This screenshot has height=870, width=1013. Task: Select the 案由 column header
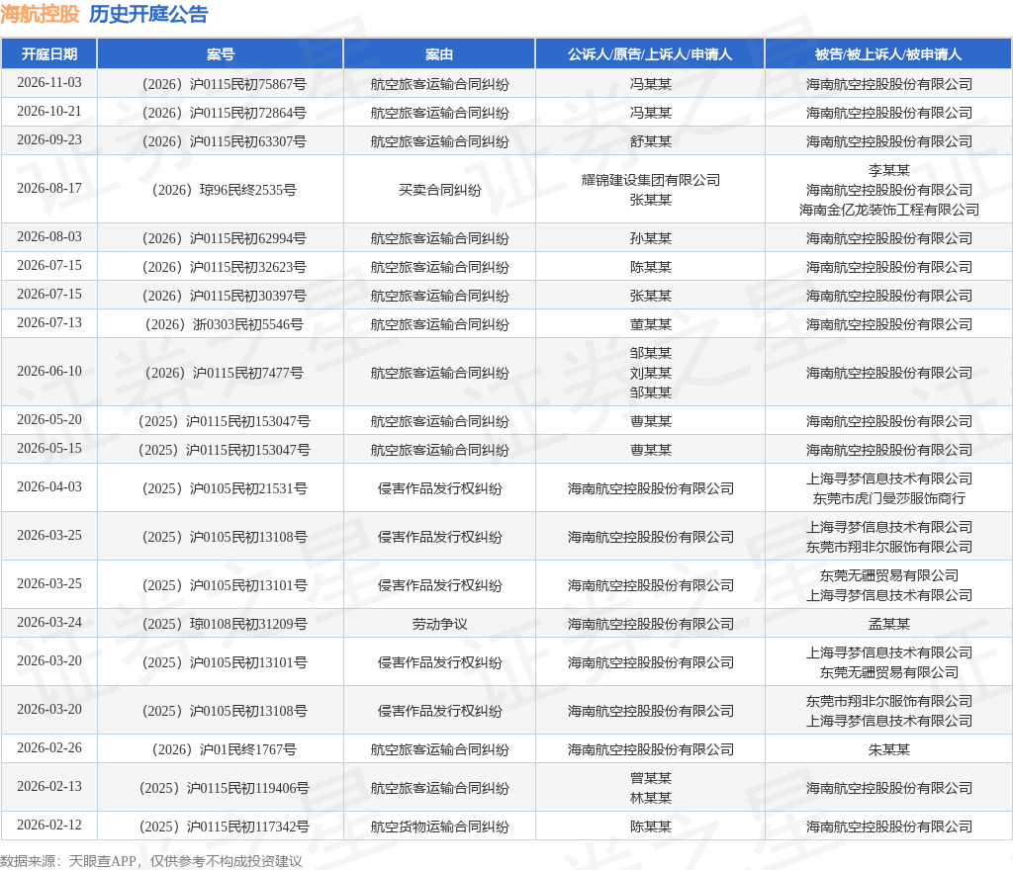pyautogui.click(x=439, y=54)
